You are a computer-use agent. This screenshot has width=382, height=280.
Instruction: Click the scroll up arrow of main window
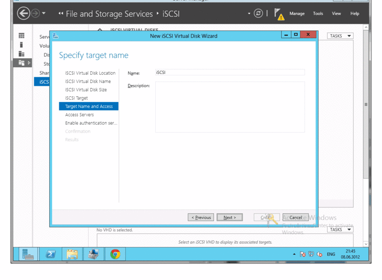tap(366, 28)
